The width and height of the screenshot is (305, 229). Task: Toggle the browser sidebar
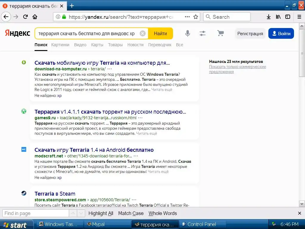(288, 17)
